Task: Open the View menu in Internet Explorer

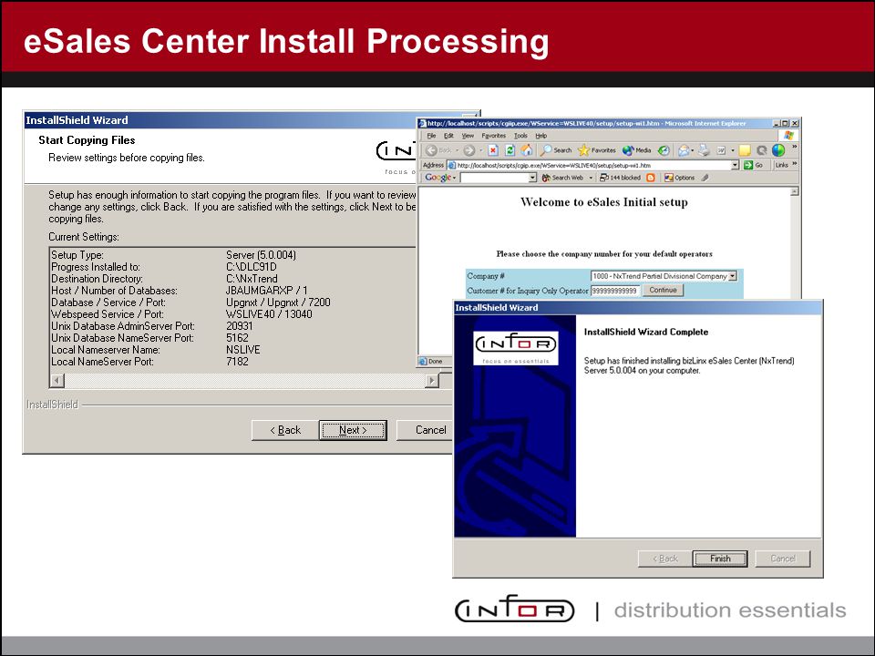Action: click(468, 136)
